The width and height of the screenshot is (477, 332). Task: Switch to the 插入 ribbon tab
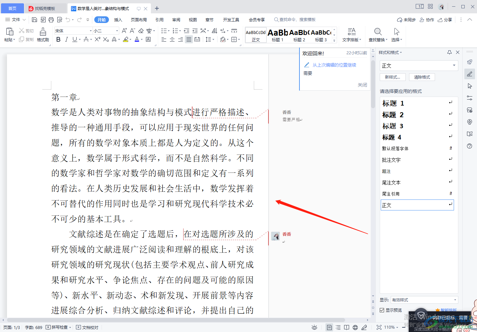(x=118, y=20)
